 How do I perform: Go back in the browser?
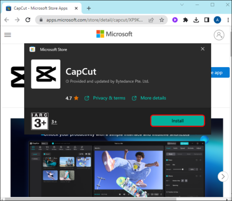point(6,20)
